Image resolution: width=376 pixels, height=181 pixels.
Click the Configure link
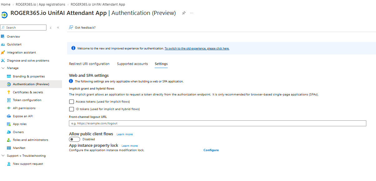coord(211,150)
